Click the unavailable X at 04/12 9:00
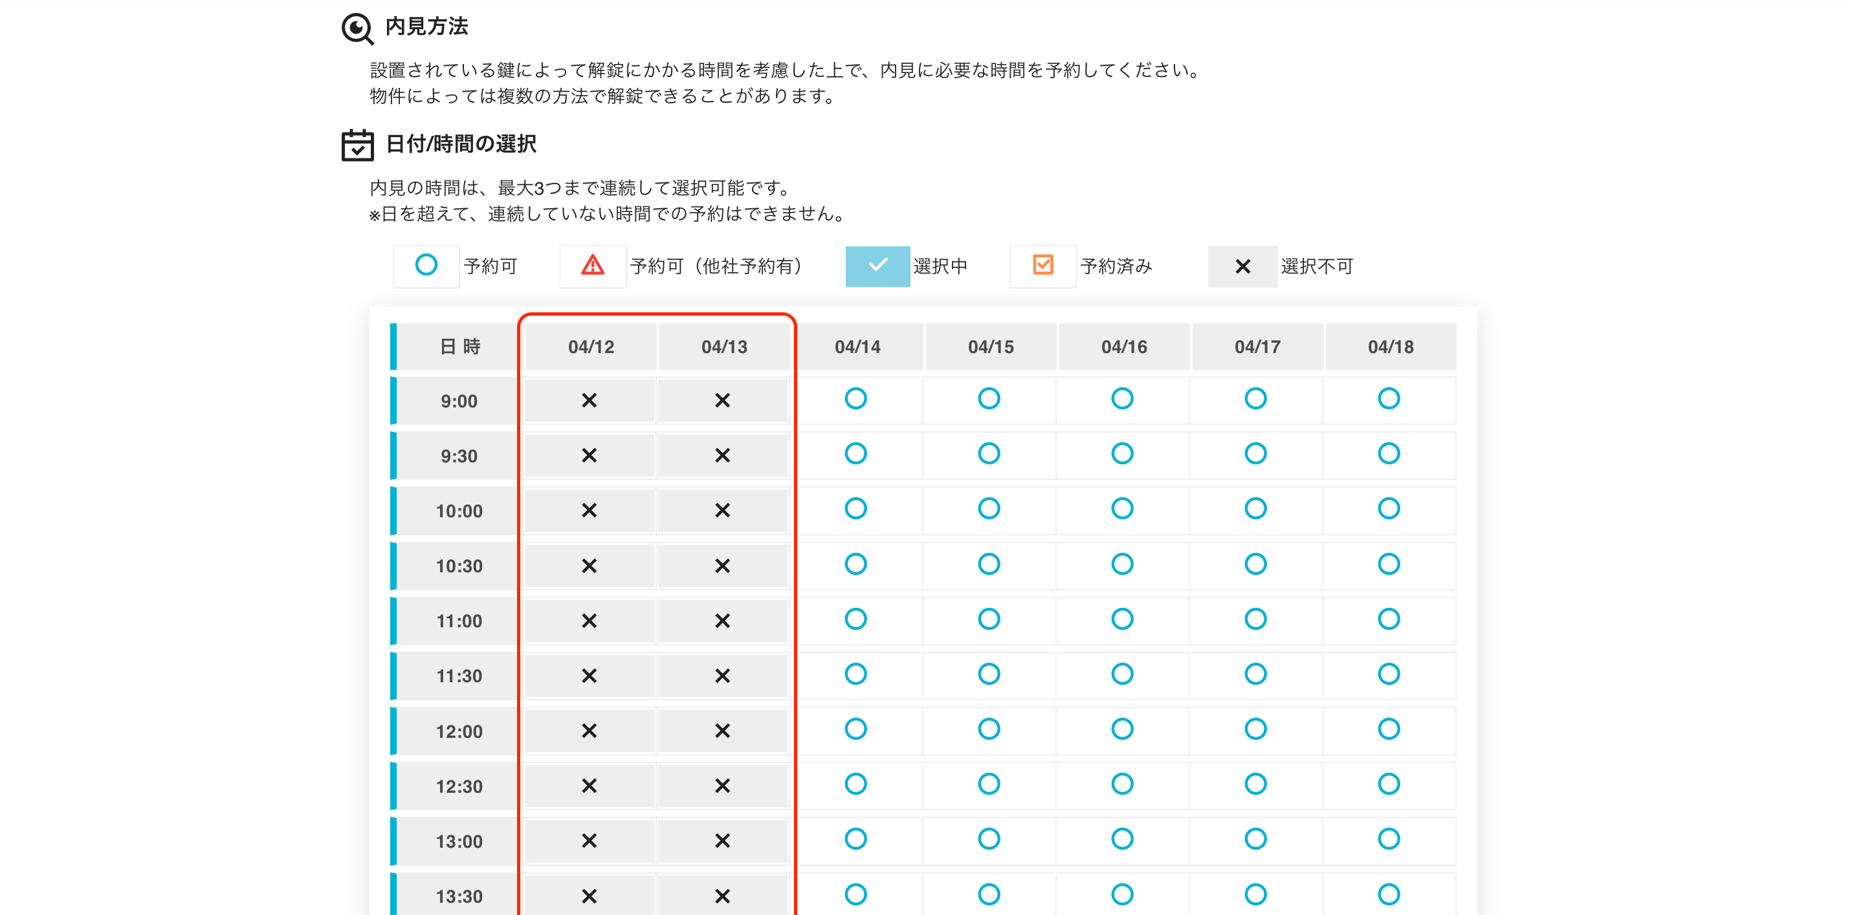1852x915 pixels. [x=590, y=401]
